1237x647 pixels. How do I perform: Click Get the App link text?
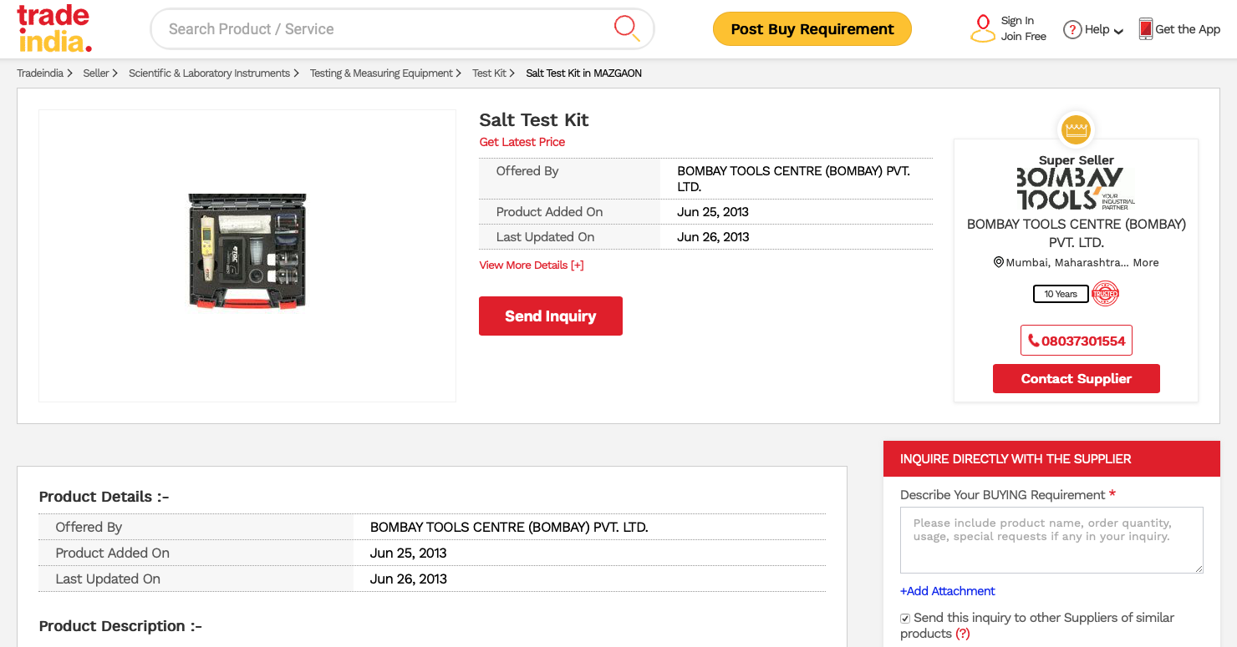(1188, 29)
